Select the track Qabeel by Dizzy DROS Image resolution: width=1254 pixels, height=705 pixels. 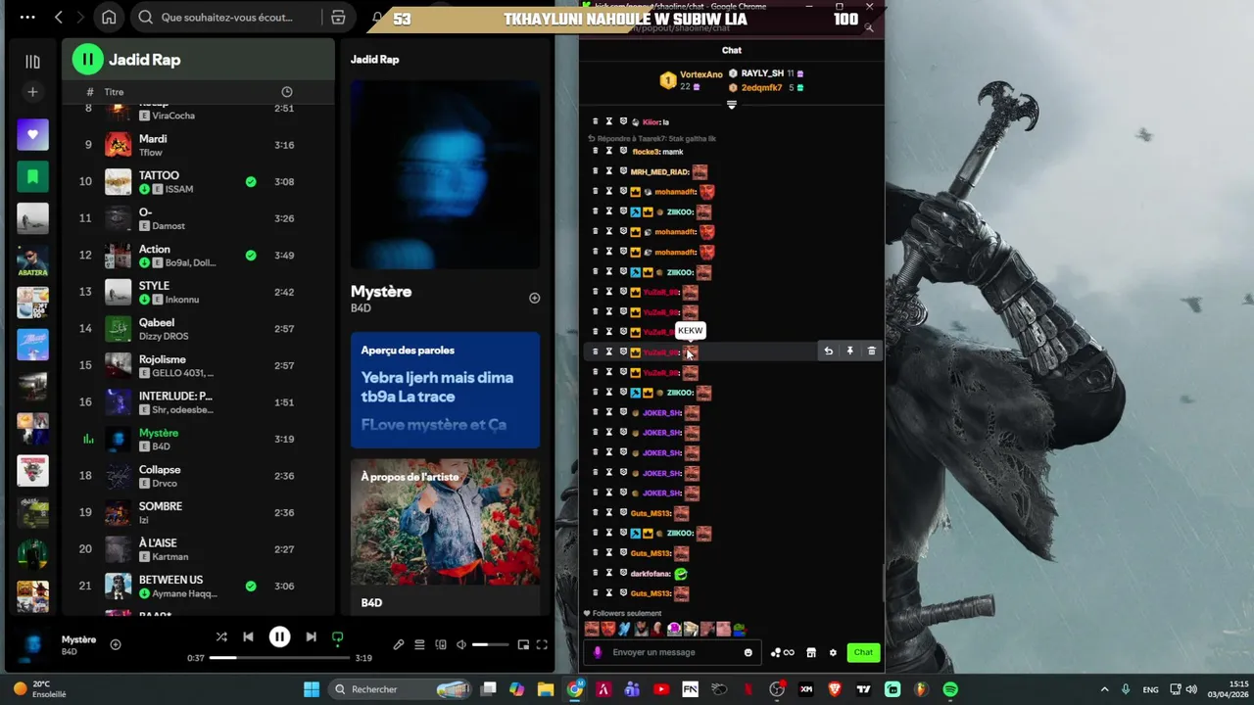tap(196, 328)
